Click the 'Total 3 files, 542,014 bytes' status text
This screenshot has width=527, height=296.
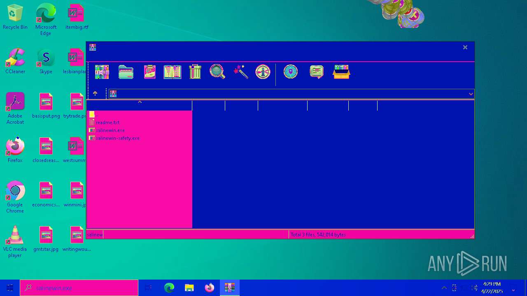[318, 235]
